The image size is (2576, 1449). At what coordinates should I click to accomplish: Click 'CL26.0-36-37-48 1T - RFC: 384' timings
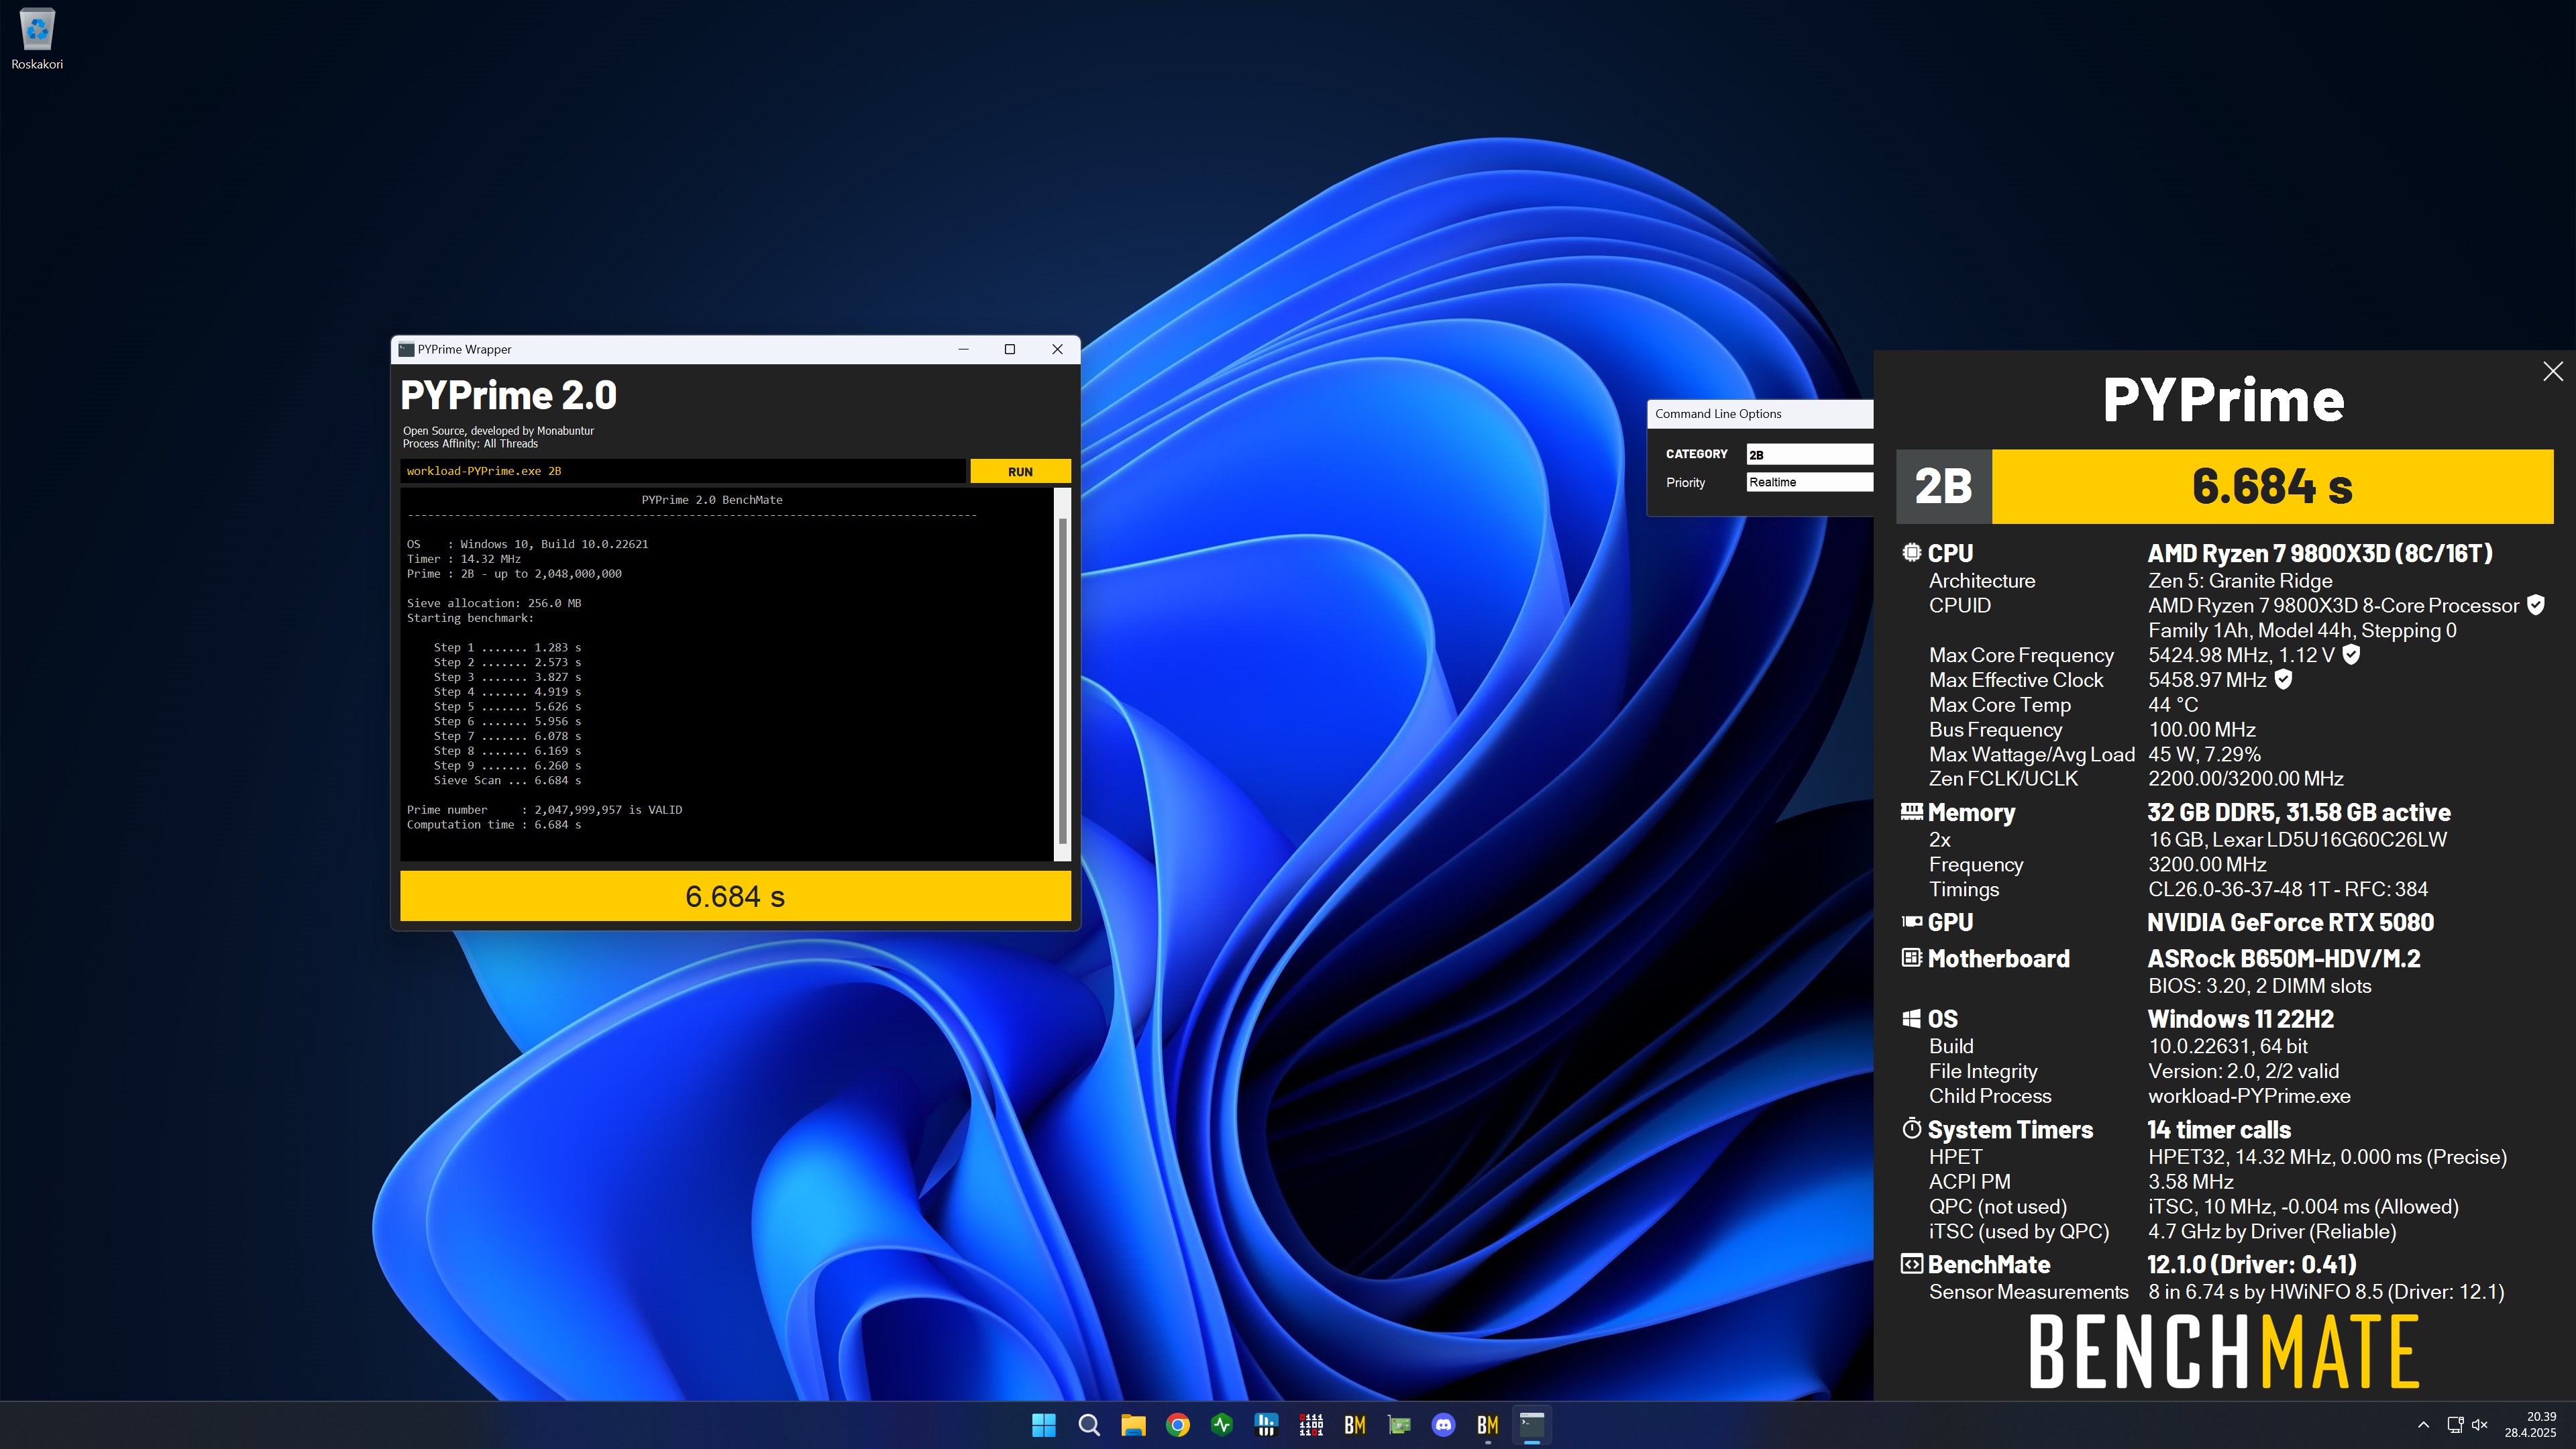[x=2288, y=889]
